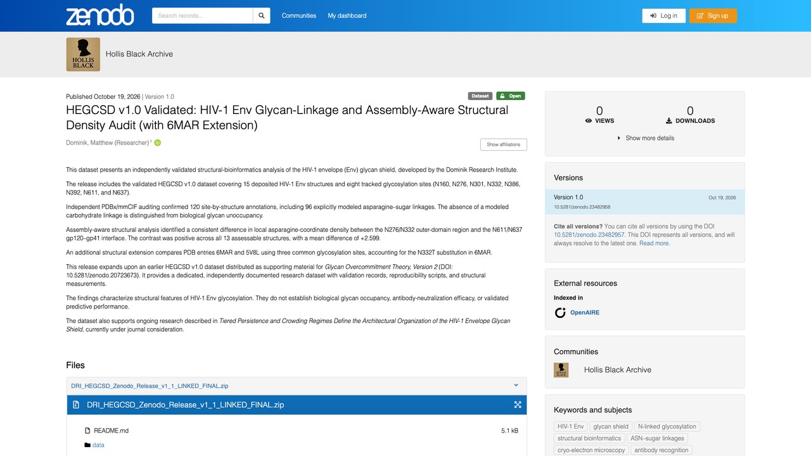
Task: Open the data folder link
Action: coord(98,445)
